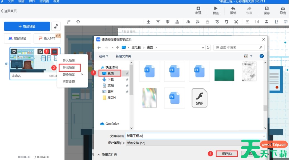The image size is (289, 160).
Task: Select the JSON folder in navigation pane
Action: (109, 98)
